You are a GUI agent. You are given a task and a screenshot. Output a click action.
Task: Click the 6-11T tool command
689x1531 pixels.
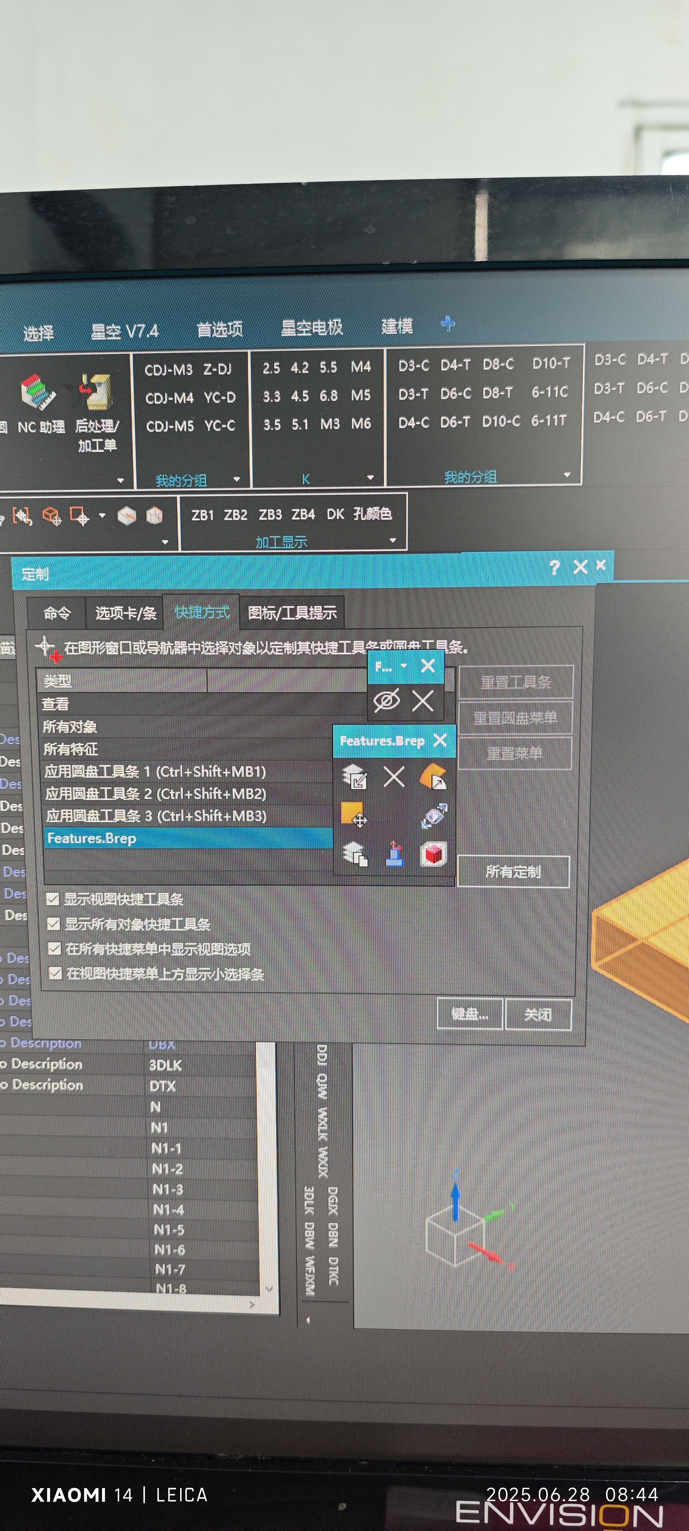(549, 420)
